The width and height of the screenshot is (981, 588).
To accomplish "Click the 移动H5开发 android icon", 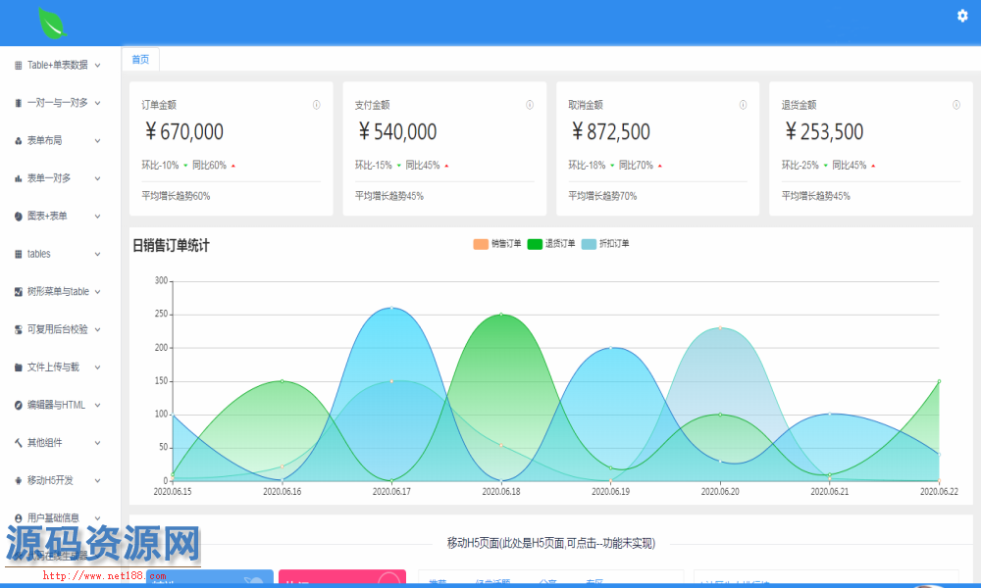I will [x=19, y=480].
